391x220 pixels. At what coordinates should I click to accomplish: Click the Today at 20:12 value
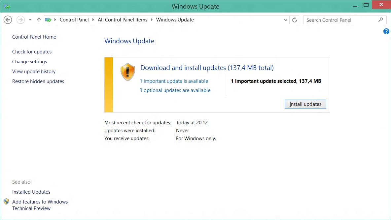[192, 123]
